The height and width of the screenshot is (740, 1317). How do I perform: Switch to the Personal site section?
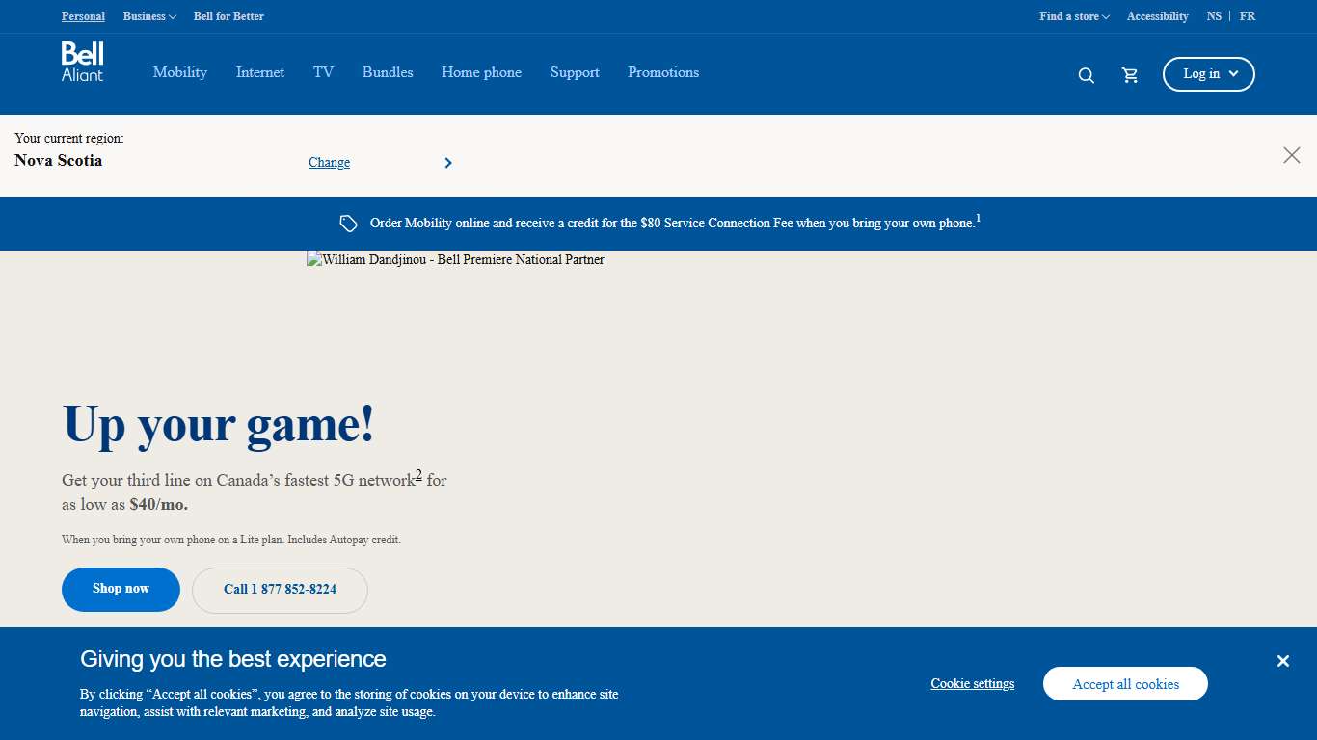[x=83, y=16]
